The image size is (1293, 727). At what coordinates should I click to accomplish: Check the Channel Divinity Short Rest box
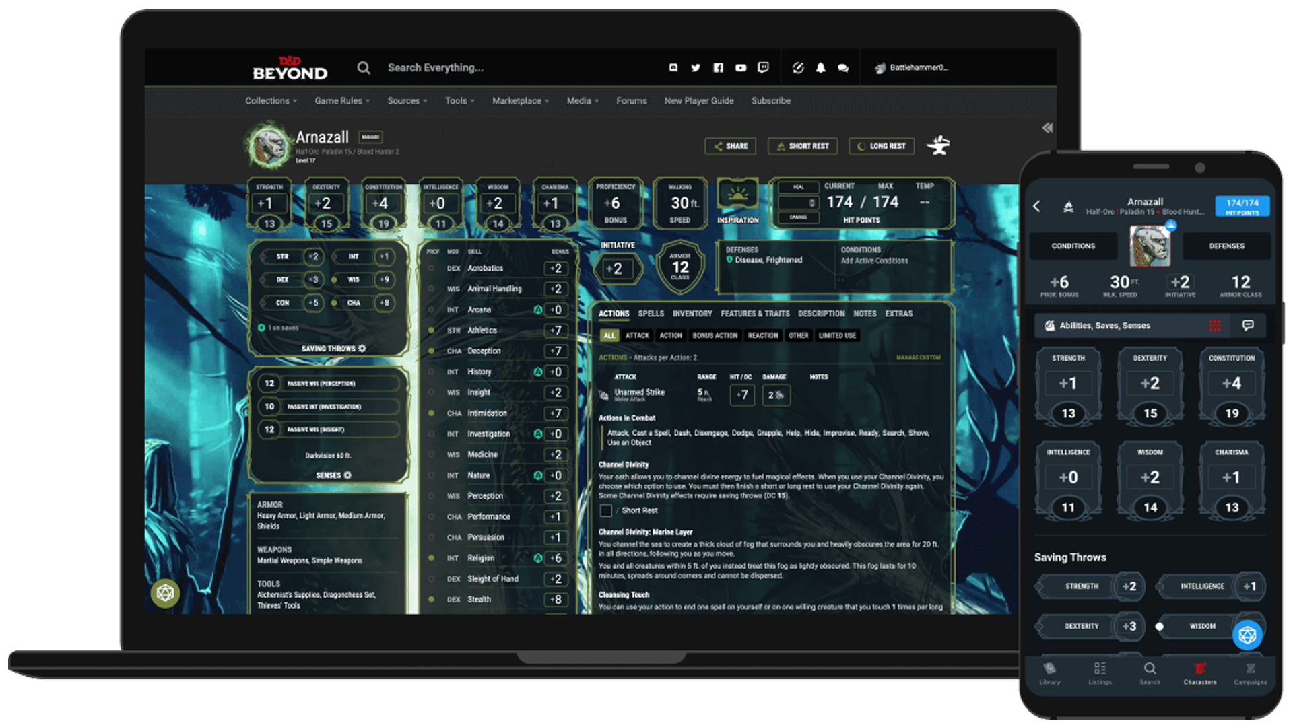pos(605,510)
